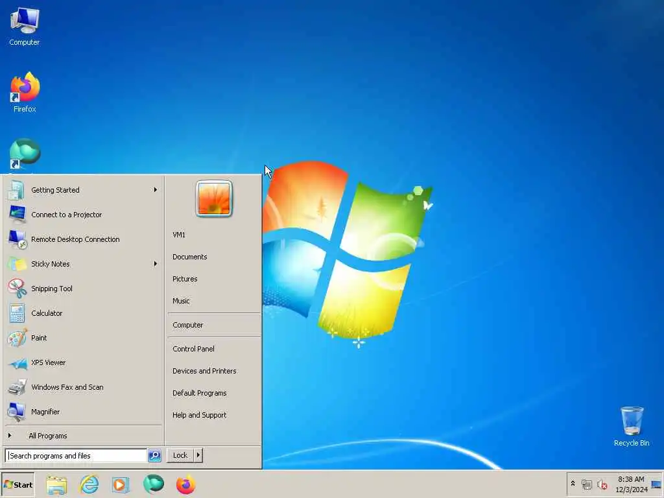The width and height of the screenshot is (664, 498).
Task: Click the Calculator icon
Action: click(x=17, y=313)
